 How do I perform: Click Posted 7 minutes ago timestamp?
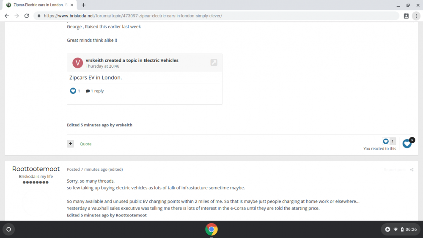tap(87, 169)
